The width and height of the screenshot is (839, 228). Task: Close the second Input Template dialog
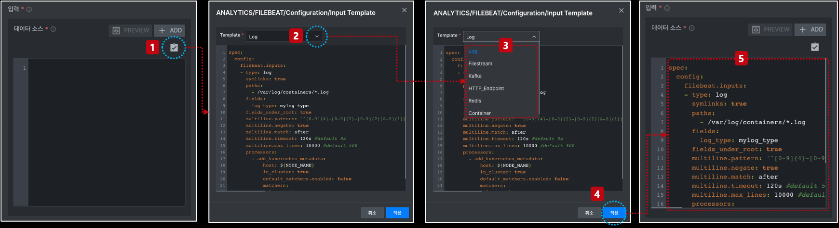coord(621,10)
